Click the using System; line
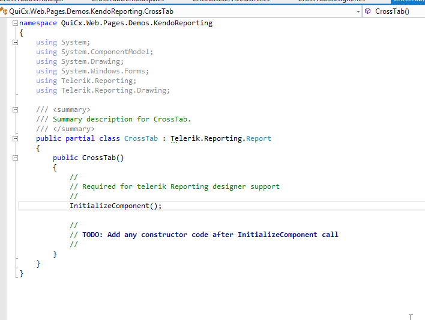 [x=63, y=42]
